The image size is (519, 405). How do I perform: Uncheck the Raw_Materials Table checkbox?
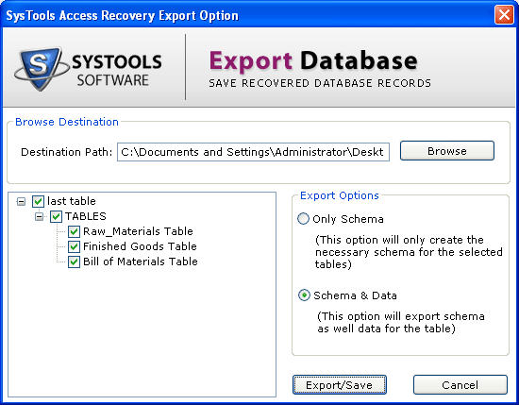(x=74, y=231)
